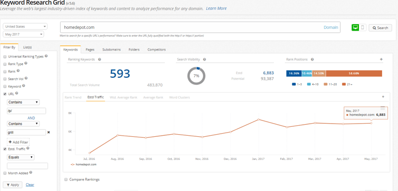Open help icon beside Estd. Traffic filter
The height and width of the screenshot is (191, 398).
click(28, 148)
